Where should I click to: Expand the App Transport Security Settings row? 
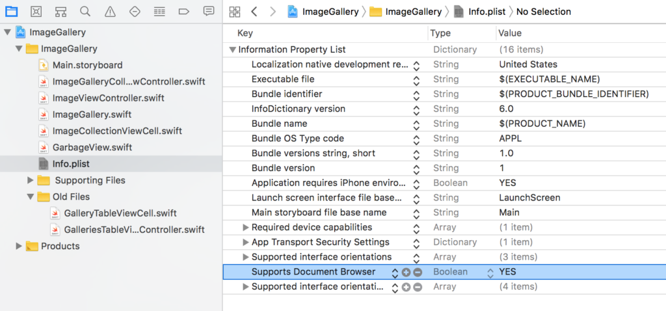click(x=245, y=243)
